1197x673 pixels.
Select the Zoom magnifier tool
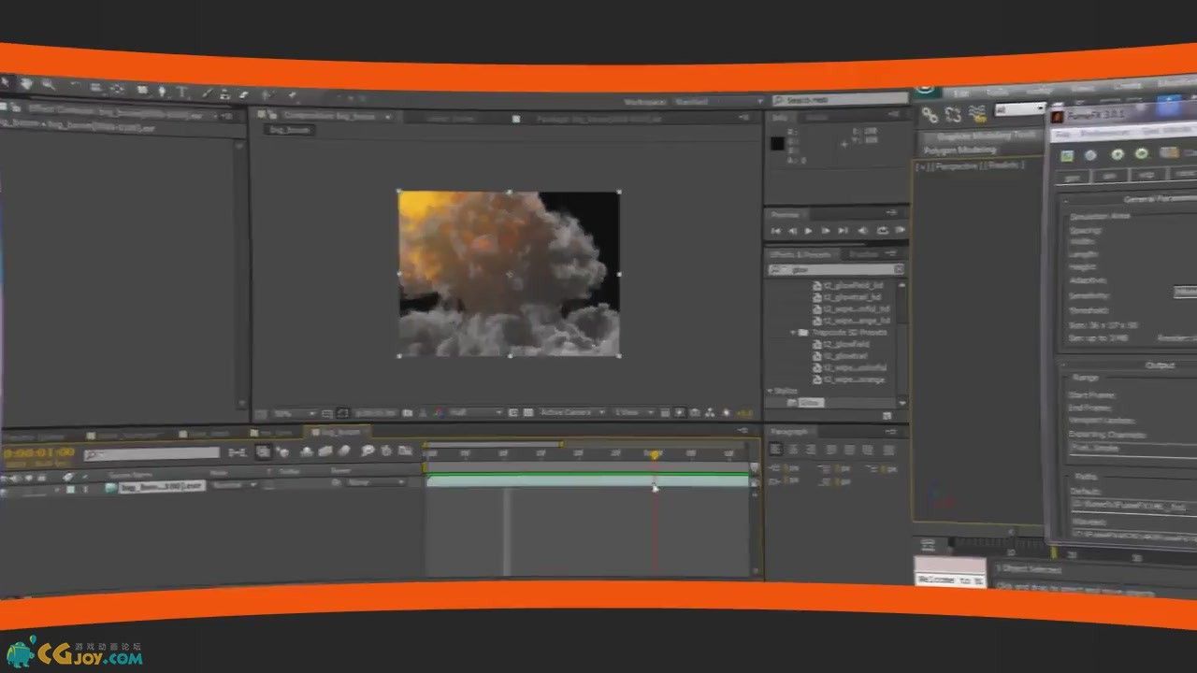tap(48, 85)
